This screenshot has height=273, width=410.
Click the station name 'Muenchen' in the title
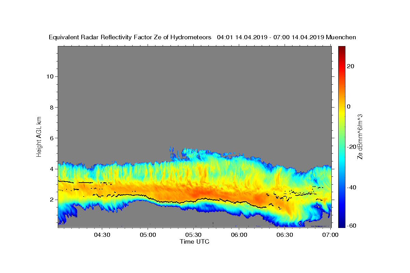(341, 38)
